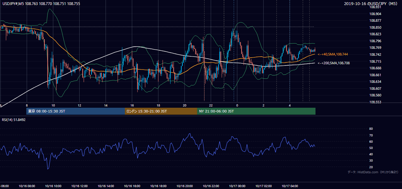Click the hour 12 tick label under the chart
The image size is (402, 189).
[79, 106]
